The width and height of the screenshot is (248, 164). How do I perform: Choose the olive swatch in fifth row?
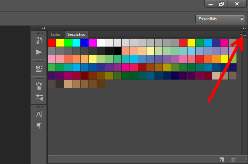point(109,75)
